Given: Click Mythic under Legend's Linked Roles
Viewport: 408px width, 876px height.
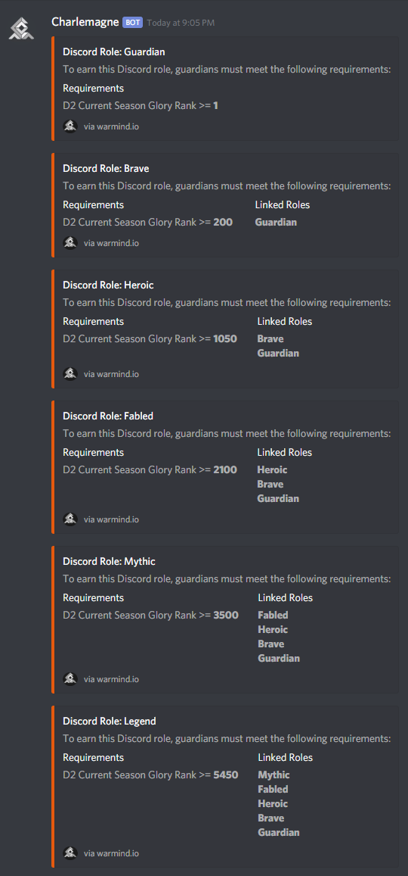Looking at the screenshot, I should tap(274, 775).
